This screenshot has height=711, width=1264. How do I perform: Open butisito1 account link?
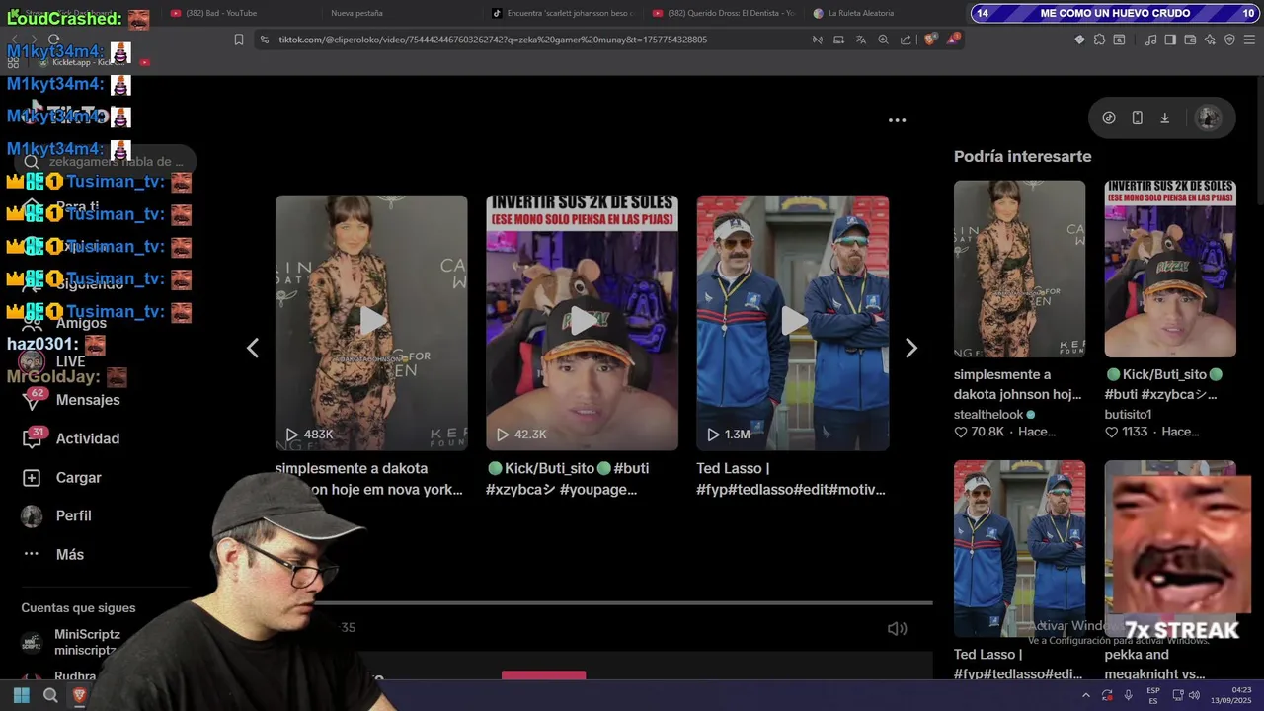(x=1128, y=415)
